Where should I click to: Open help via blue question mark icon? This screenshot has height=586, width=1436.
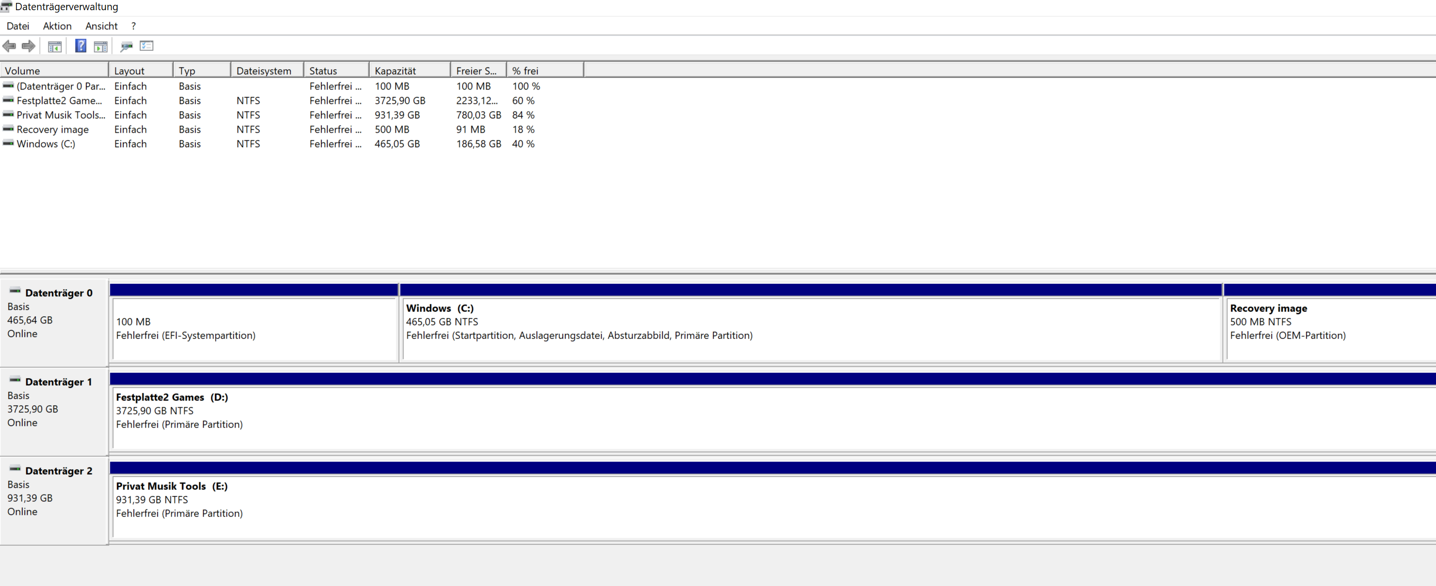[81, 46]
